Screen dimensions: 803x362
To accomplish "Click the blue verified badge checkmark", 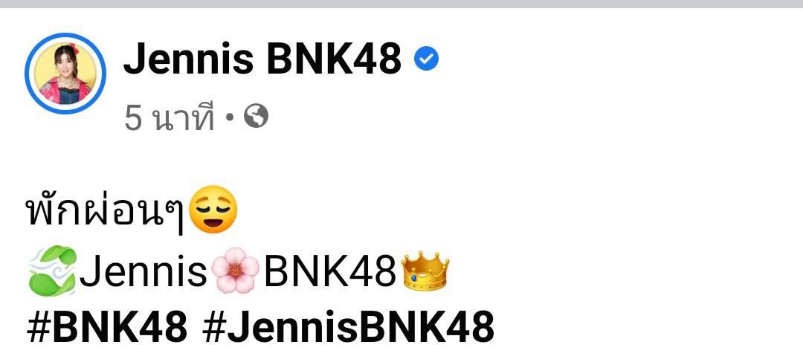I will point(426,60).
